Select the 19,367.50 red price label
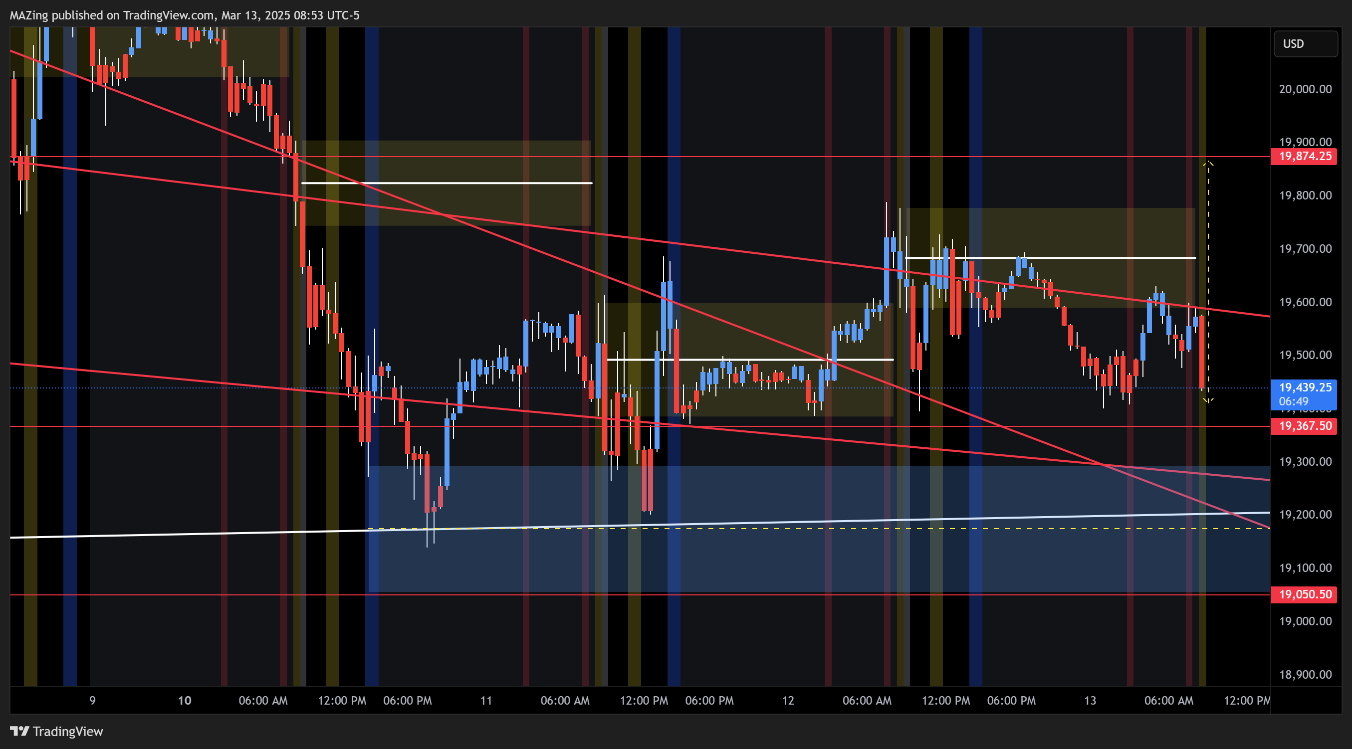Image resolution: width=1352 pixels, height=749 pixels. point(1304,426)
